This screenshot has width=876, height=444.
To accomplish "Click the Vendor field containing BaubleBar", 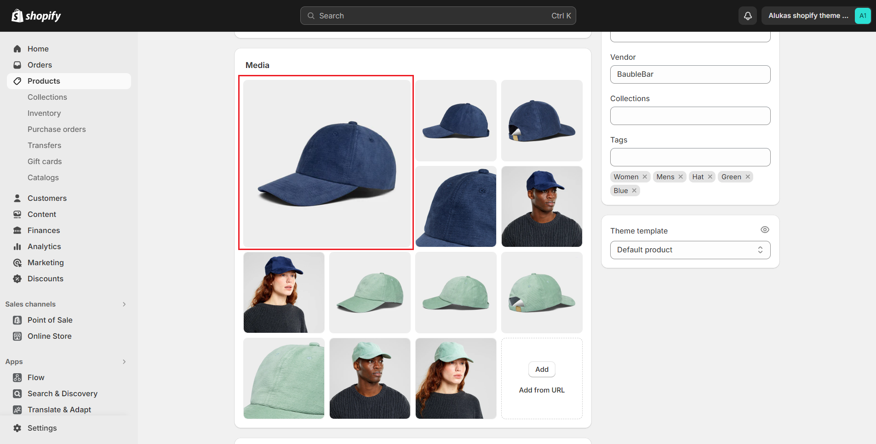I will (x=690, y=74).
